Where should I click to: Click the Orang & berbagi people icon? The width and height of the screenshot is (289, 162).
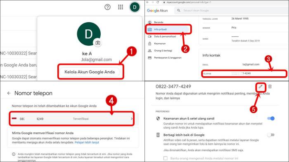pyautogui.click(x=149, y=51)
